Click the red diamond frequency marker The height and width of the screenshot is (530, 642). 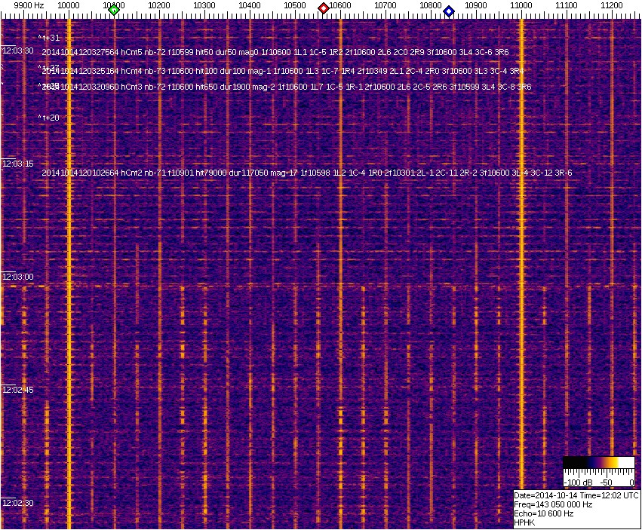click(x=324, y=8)
